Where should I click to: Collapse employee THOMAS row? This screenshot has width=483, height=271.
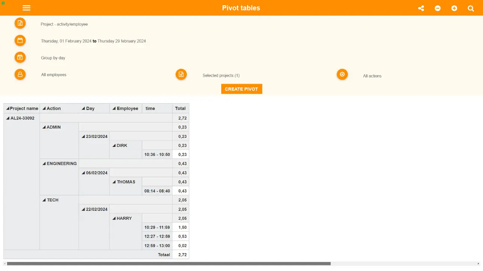point(114,182)
